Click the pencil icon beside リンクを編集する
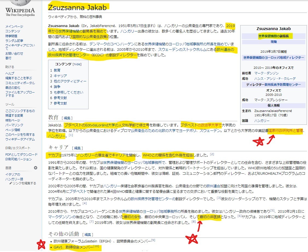This screenshot has height=252, width=308. 11,183
